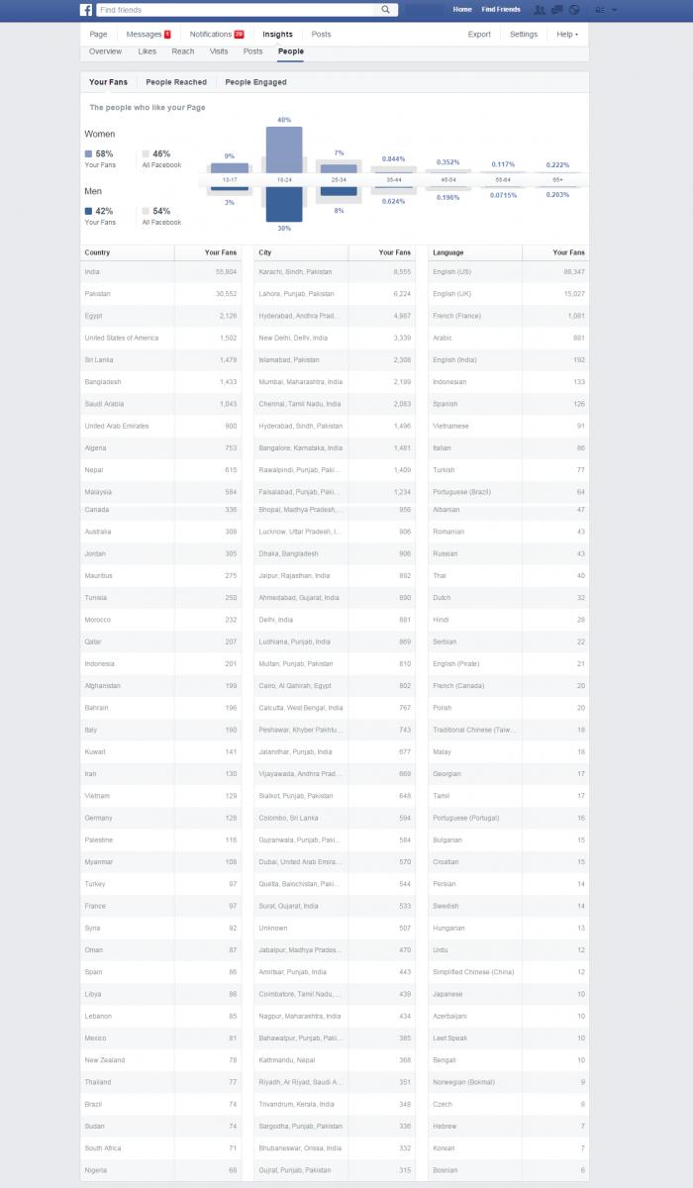Open the messages chat icon
The height and width of the screenshot is (1188, 693).
[556, 9]
